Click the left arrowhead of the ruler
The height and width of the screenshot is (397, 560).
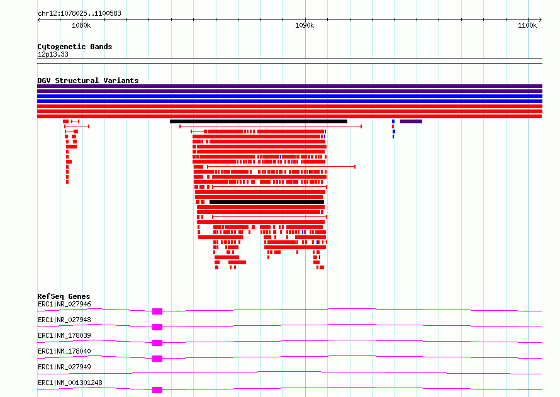tap(39, 20)
